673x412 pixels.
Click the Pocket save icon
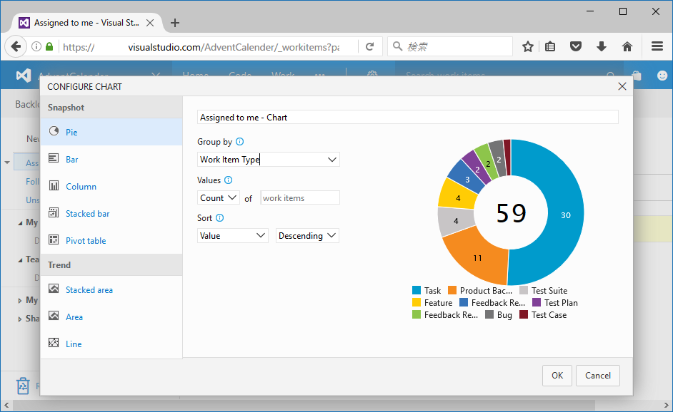click(x=576, y=46)
